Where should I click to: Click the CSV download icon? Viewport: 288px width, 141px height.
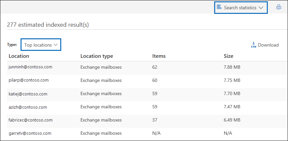point(254,45)
